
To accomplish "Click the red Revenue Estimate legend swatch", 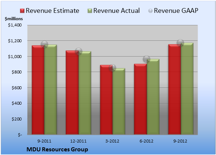I will coord(22,11).
